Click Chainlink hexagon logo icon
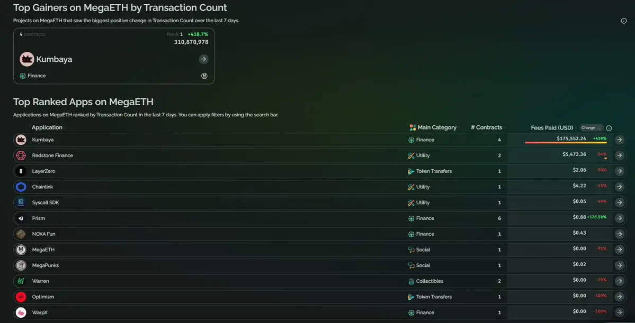Viewport: 635px width, 323px height. (x=21, y=187)
